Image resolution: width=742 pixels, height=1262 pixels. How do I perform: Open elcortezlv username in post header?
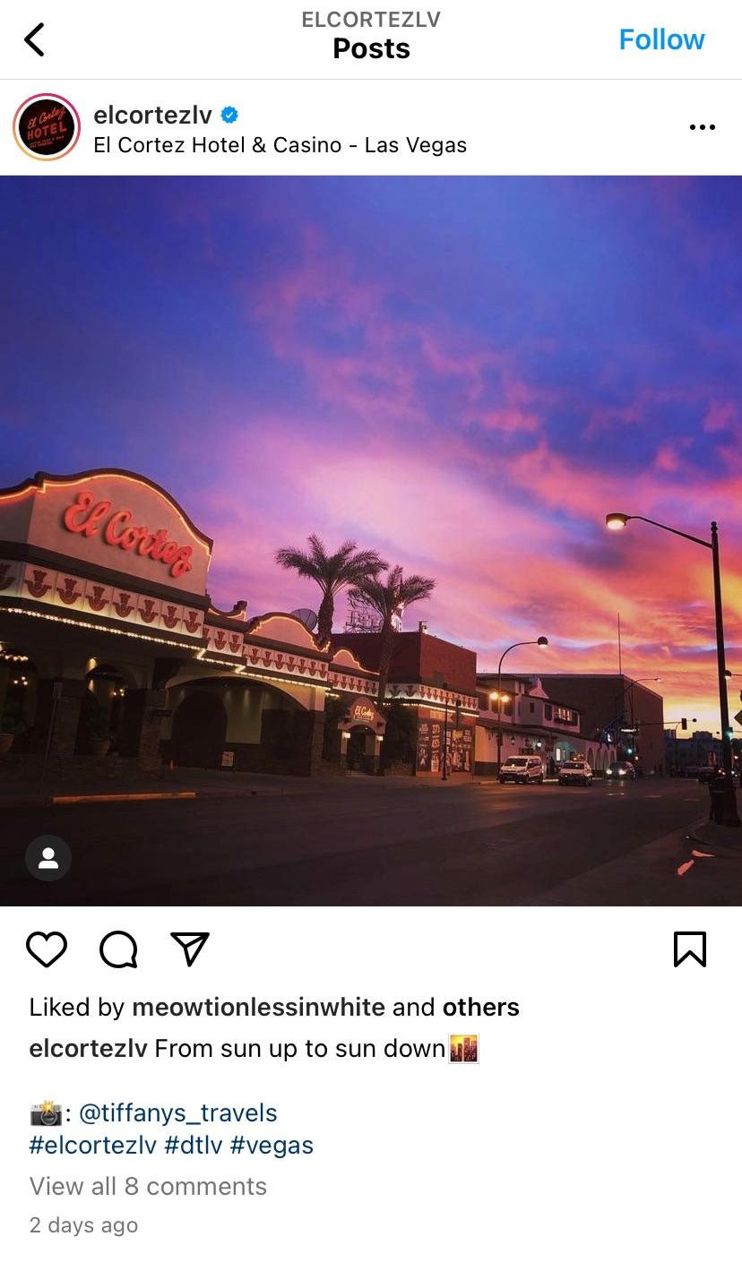(153, 115)
